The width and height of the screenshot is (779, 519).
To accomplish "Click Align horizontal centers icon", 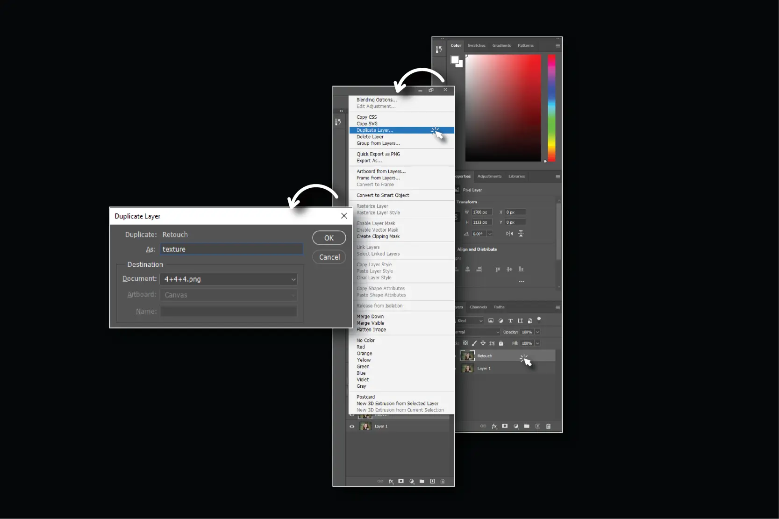I will click(468, 270).
